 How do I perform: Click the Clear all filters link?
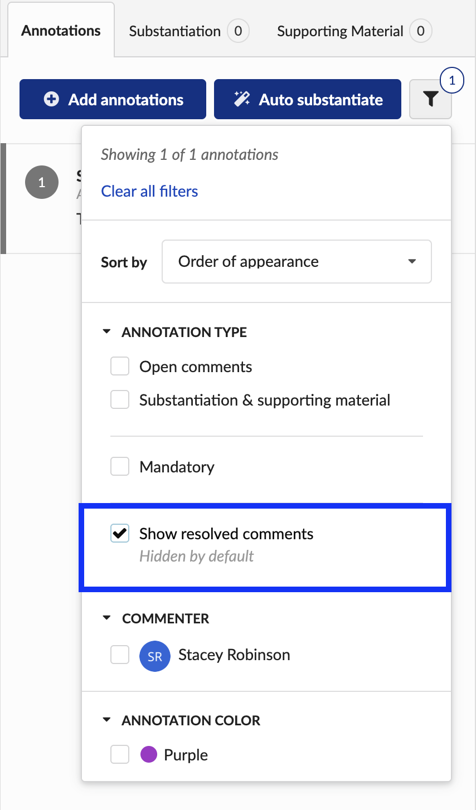coord(149,191)
